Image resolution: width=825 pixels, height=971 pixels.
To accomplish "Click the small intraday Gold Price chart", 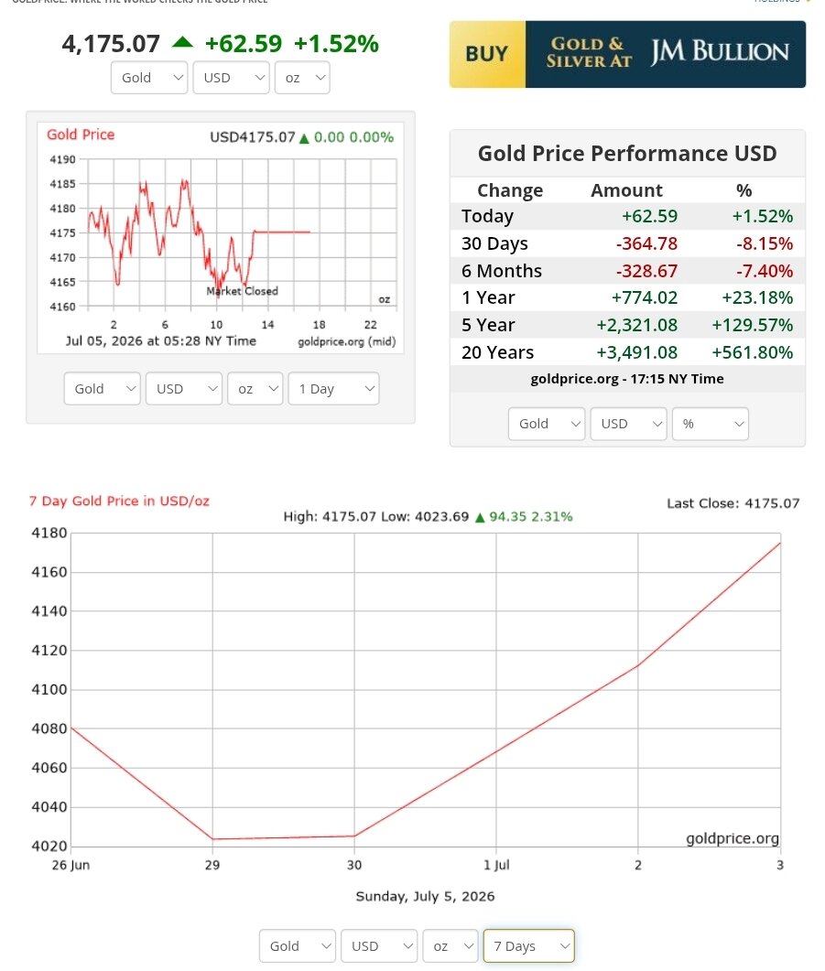I will [221, 239].
